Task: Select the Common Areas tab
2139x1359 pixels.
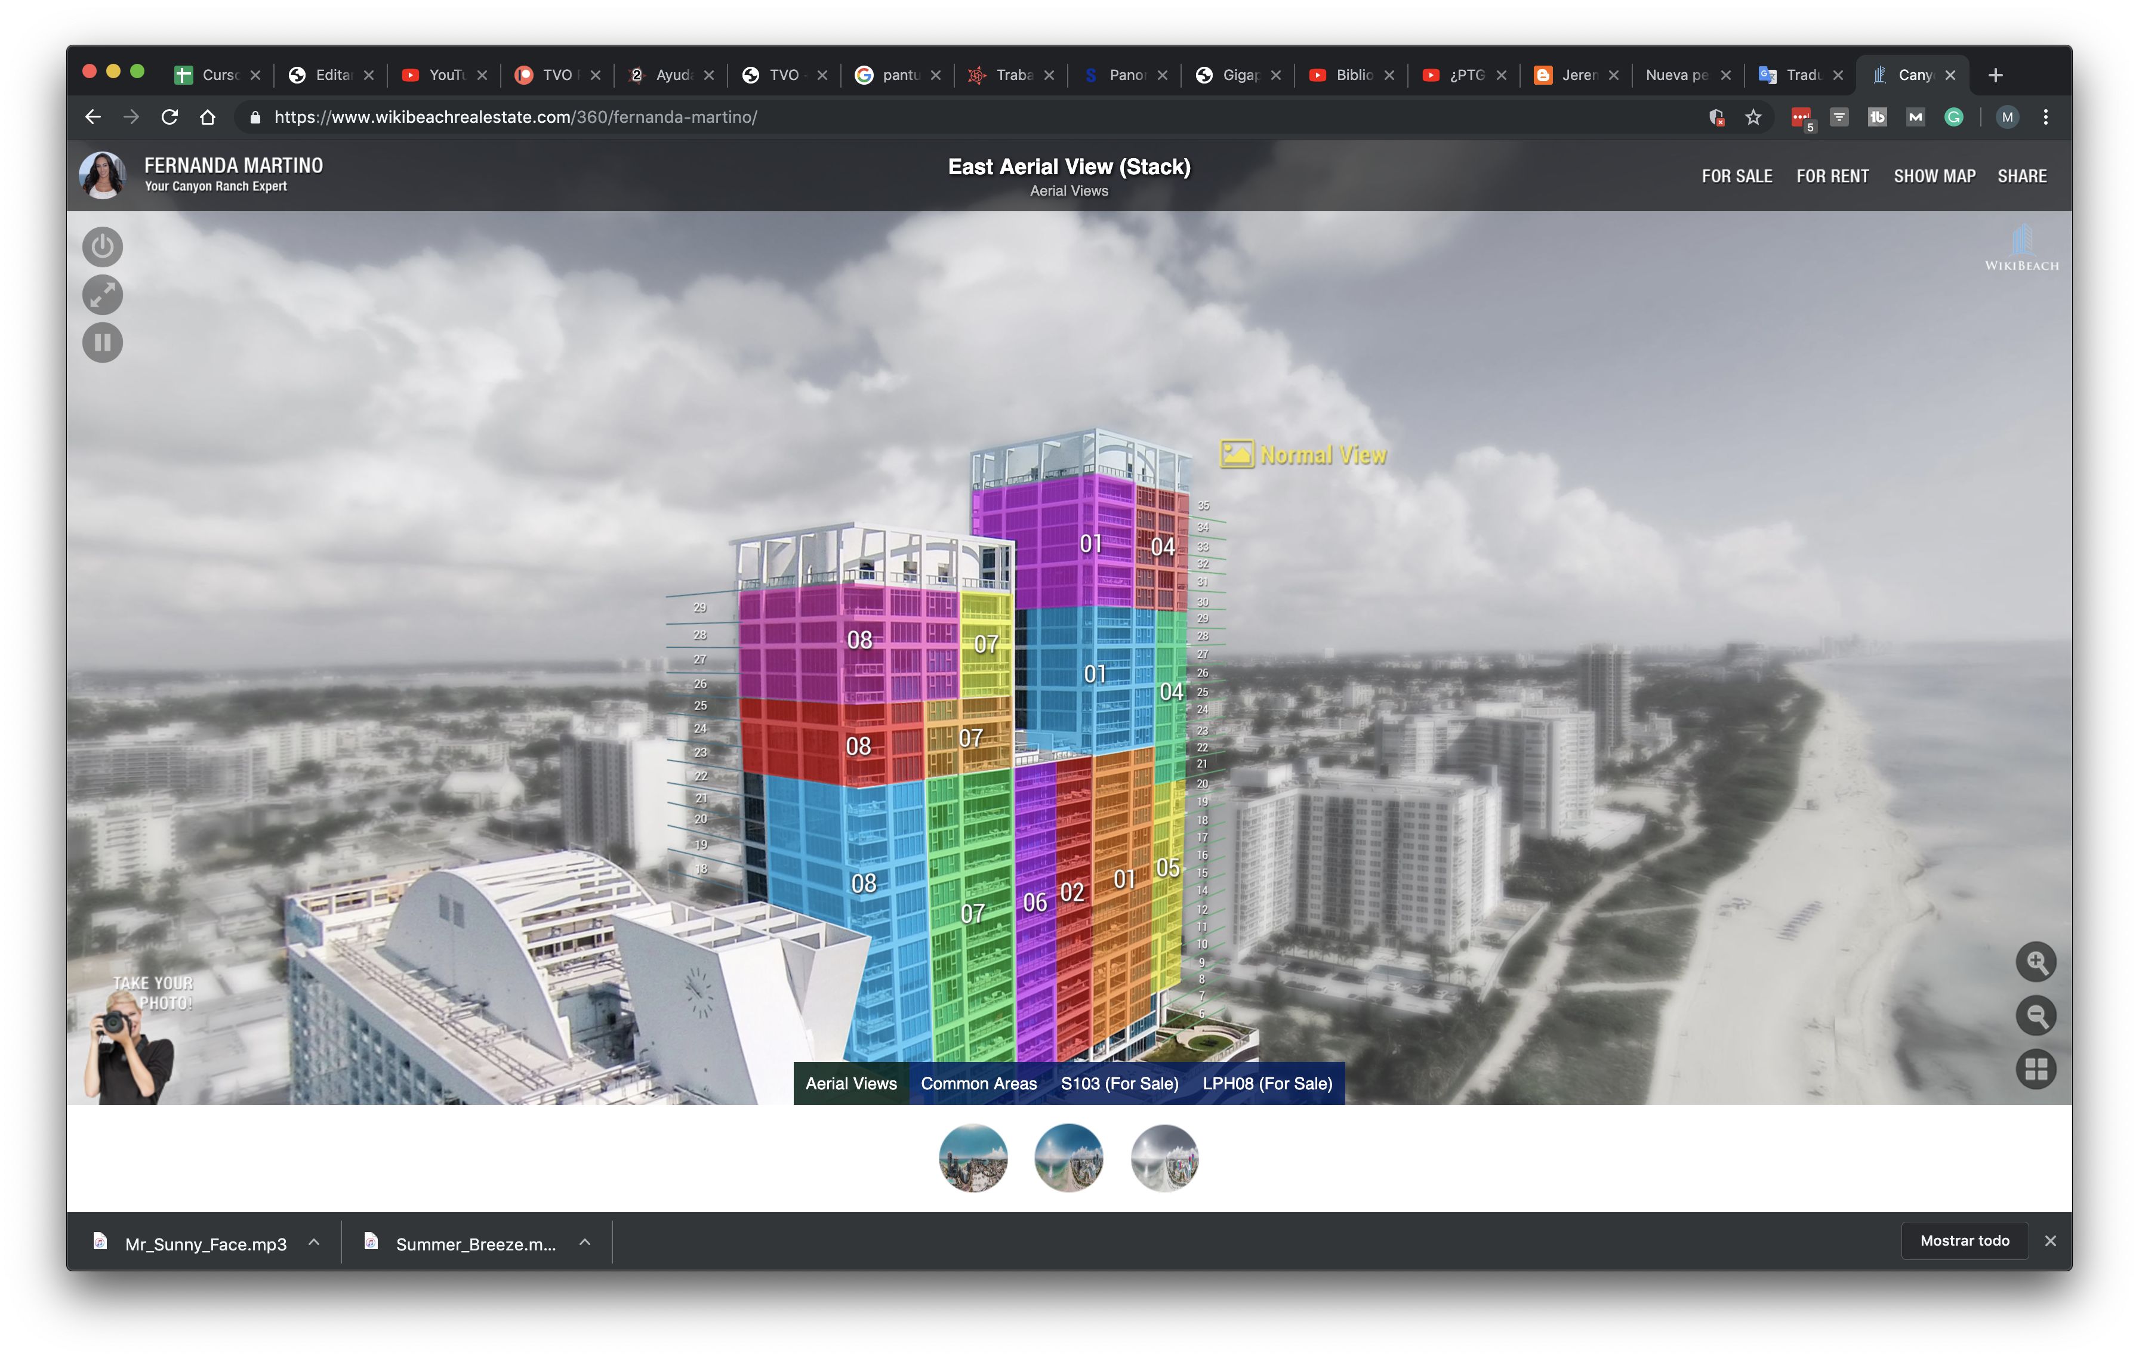Action: [x=978, y=1083]
